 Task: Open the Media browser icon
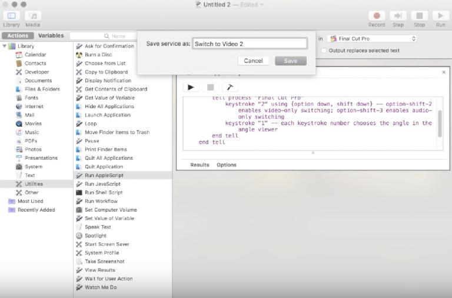(33, 16)
